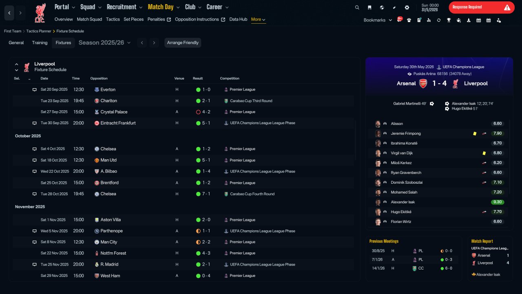Switch to the Training tab
This screenshot has height=294, width=522.
click(x=40, y=43)
